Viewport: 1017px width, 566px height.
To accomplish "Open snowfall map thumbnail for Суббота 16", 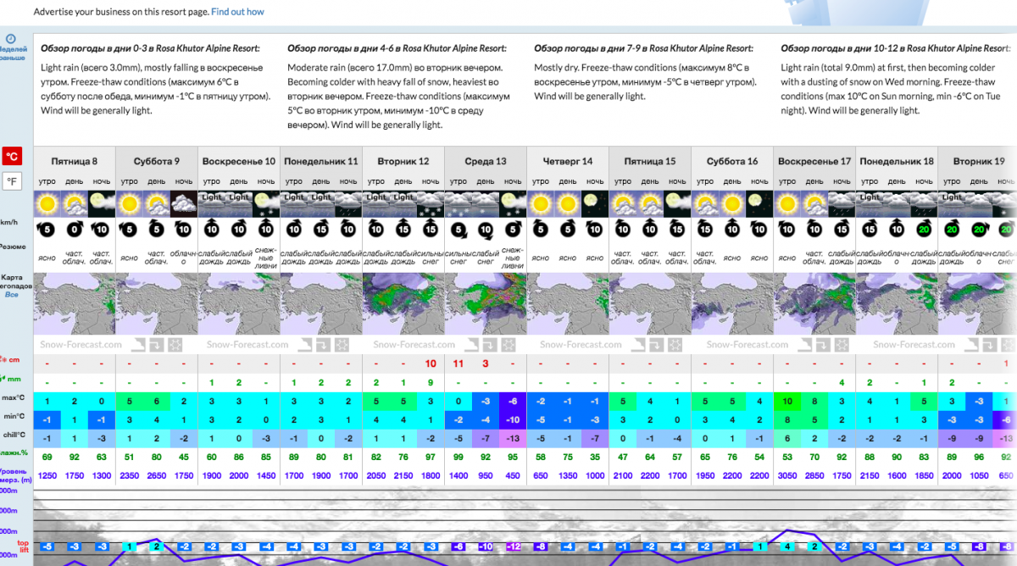I will 731,302.
